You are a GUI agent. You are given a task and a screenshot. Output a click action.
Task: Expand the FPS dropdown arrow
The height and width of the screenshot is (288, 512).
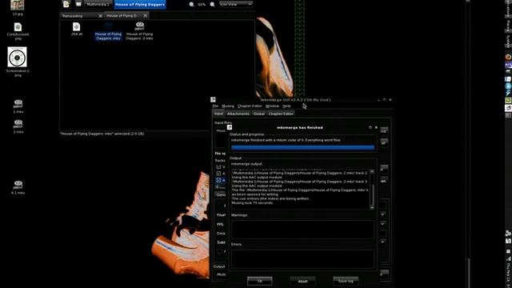(382, 224)
